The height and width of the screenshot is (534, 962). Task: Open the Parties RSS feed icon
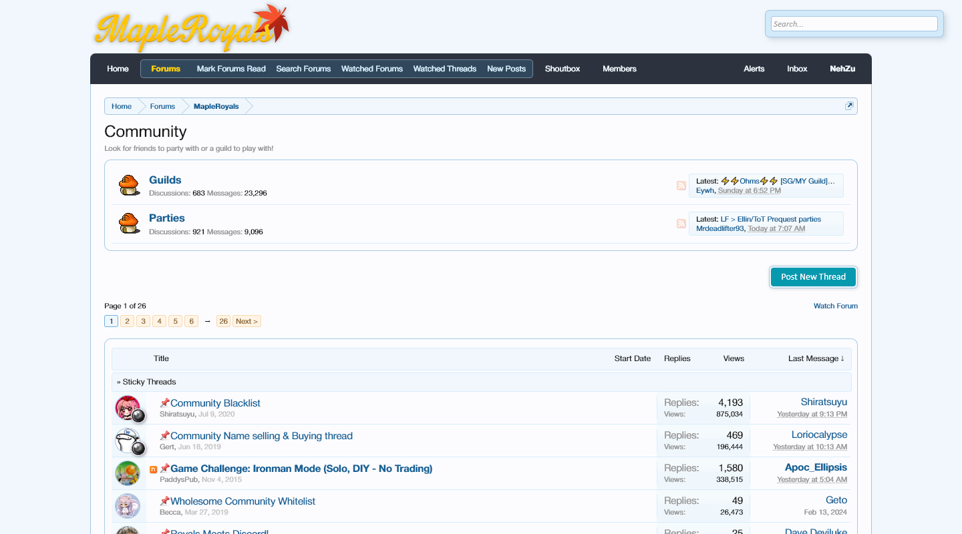point(681,224)
